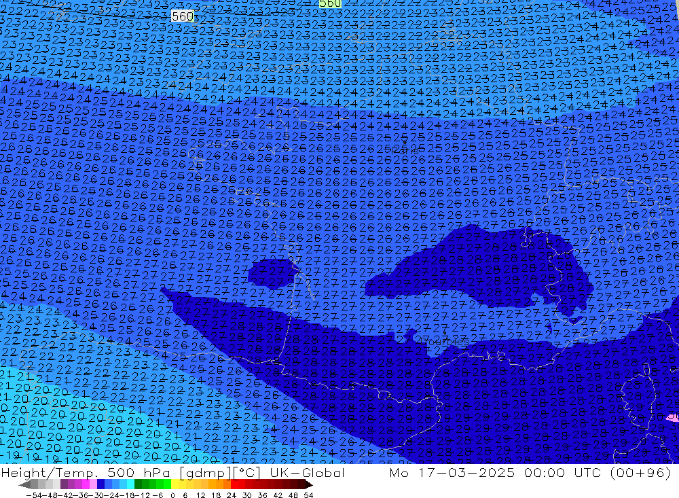
Task: Click the white '560' contour label
Action: 182,17
